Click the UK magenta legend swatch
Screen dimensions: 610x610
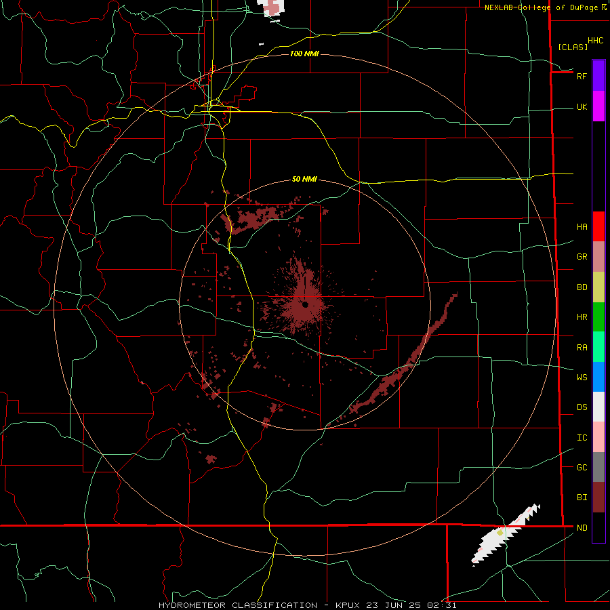[598, 106]
